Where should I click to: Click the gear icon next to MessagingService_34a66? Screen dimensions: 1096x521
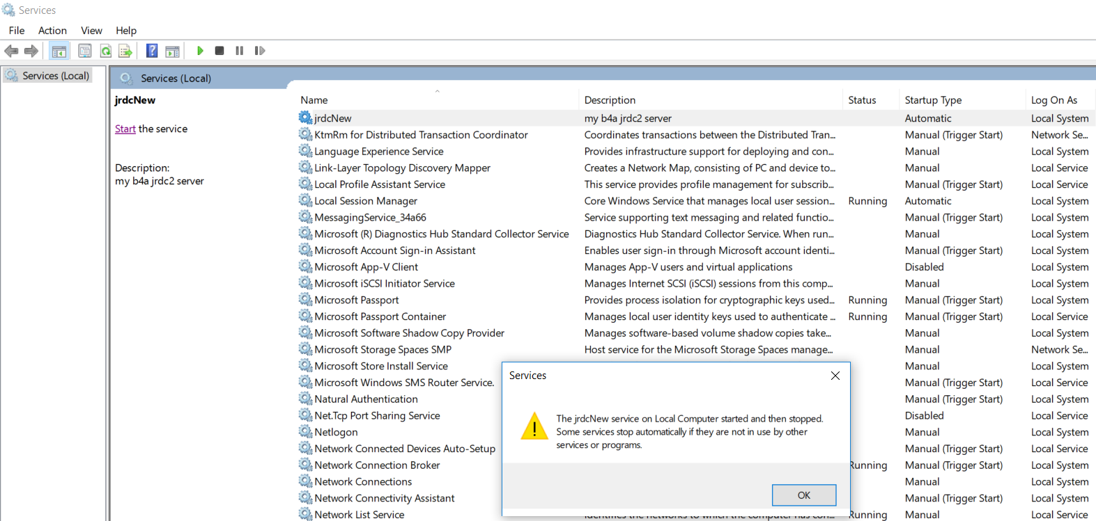click(x=305, y=217)
